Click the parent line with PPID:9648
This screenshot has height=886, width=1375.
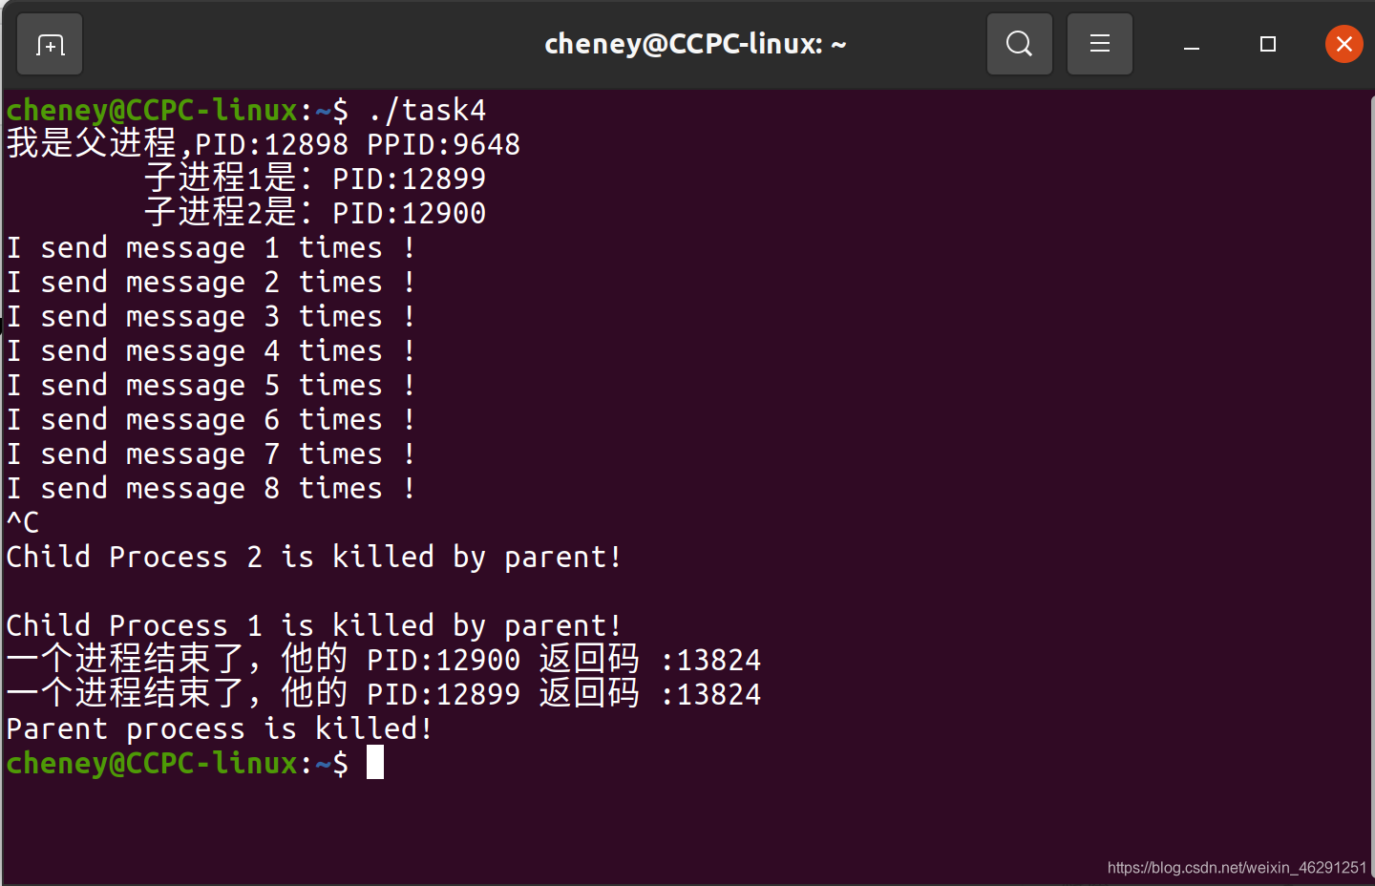click(x=264, y=144)
